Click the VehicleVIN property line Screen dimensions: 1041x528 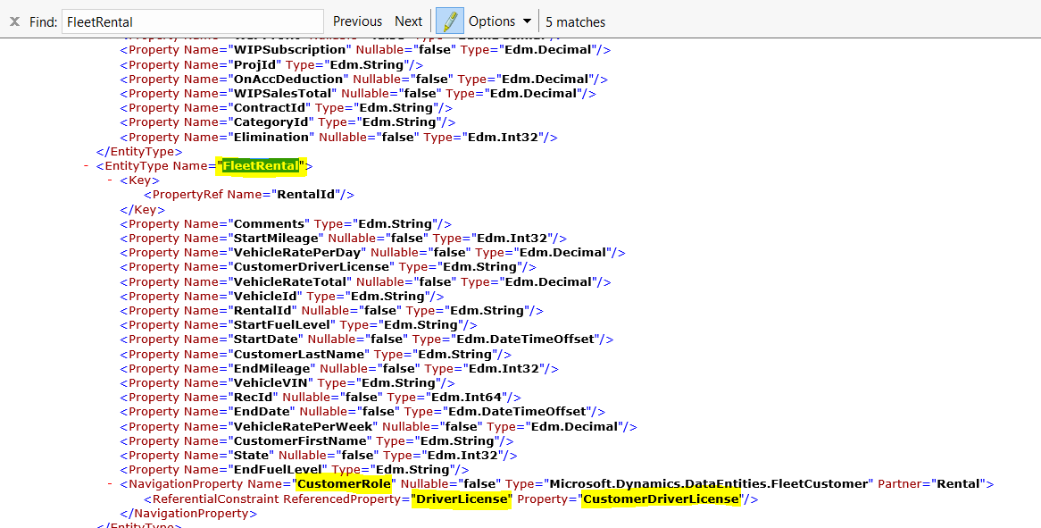point(287,382)
